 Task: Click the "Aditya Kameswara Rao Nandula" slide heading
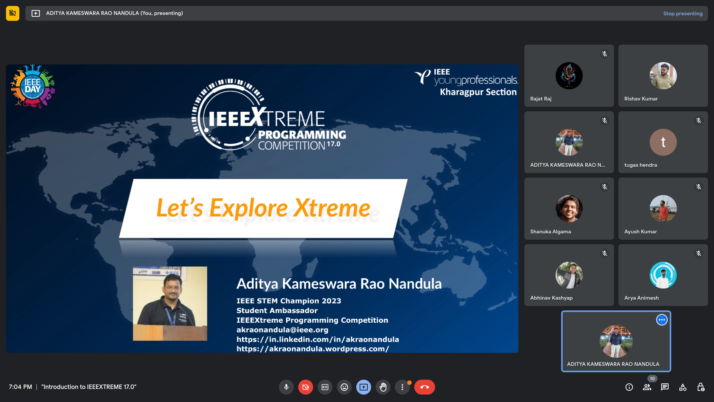pos(339,284)
